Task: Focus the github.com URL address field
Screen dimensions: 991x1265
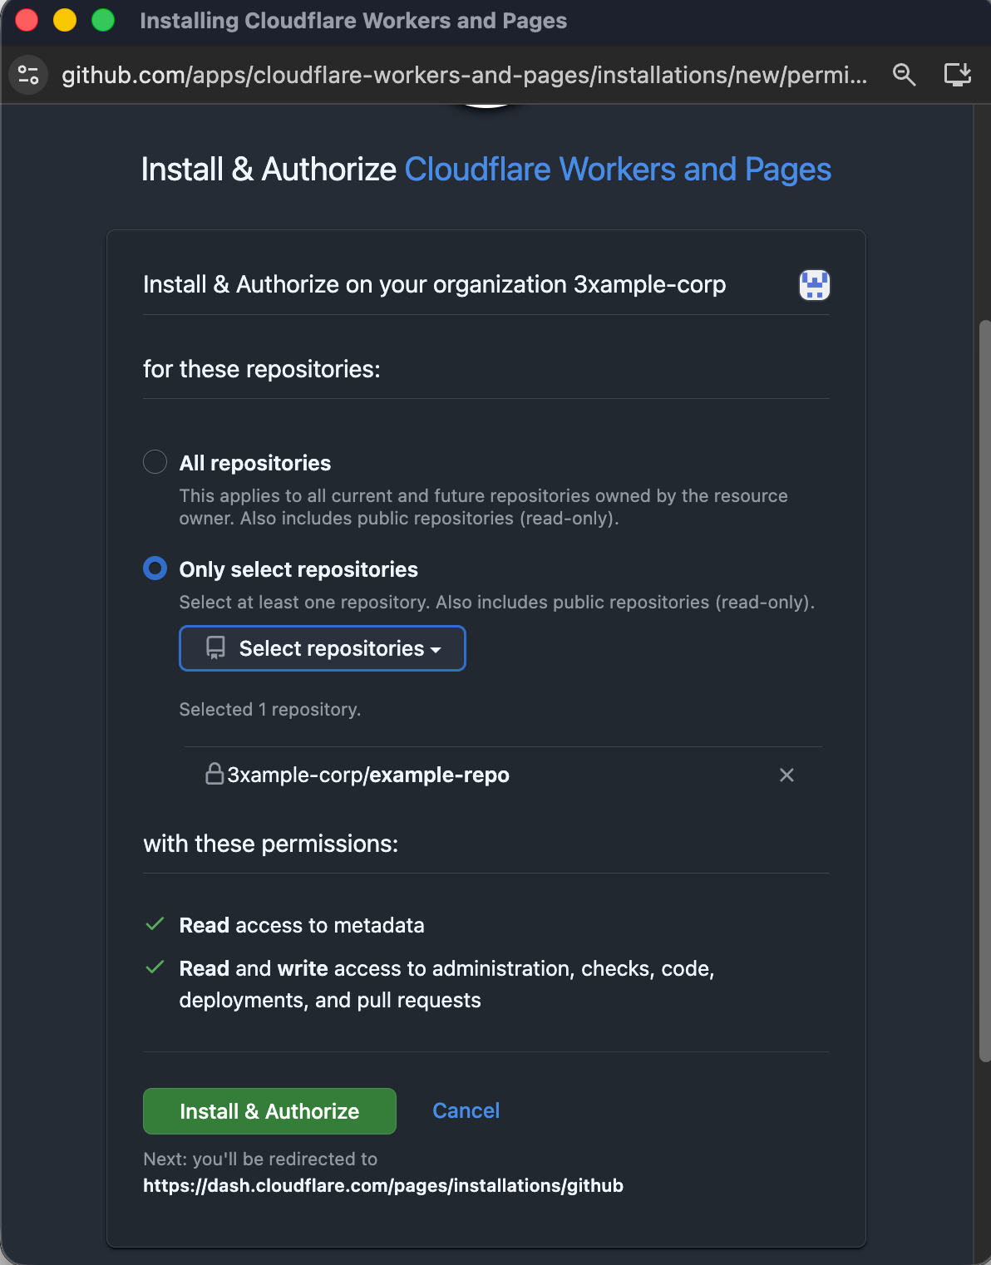Action: (464, 75)
